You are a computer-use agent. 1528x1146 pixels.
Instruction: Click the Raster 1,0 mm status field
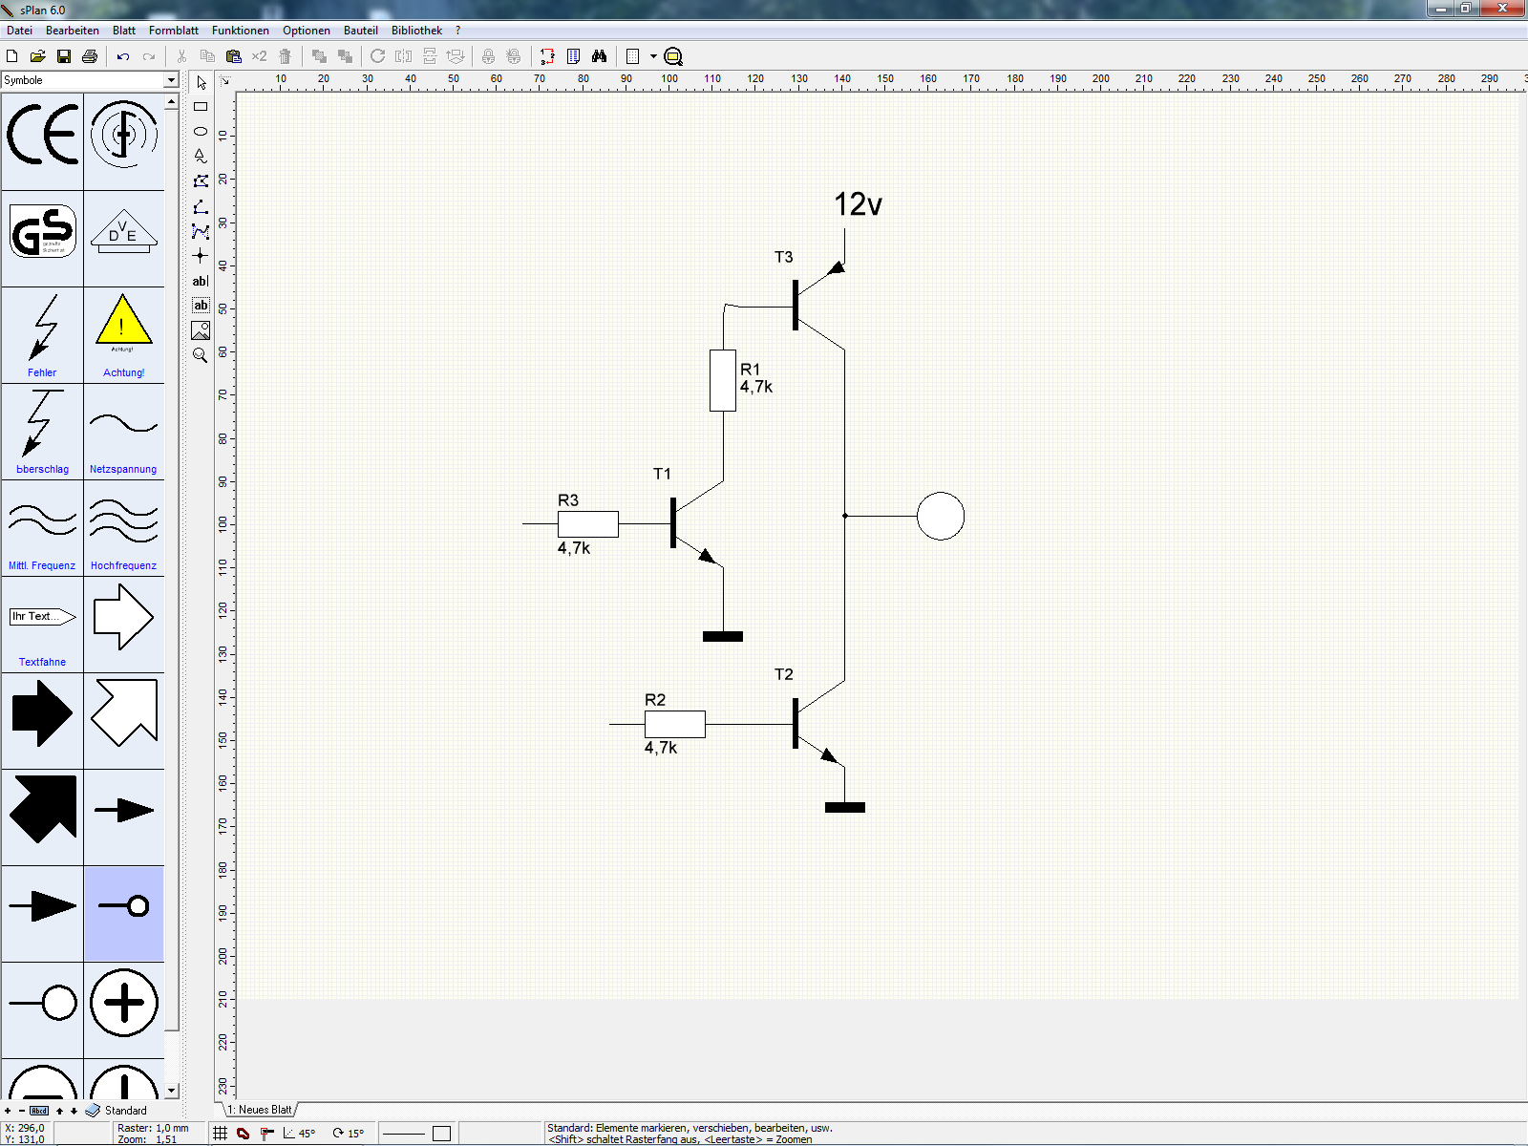coord(153,1128)
